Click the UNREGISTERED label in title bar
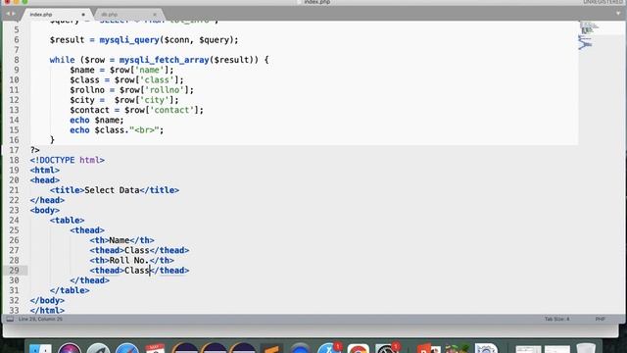627x353 pixels. pos(604,2)
